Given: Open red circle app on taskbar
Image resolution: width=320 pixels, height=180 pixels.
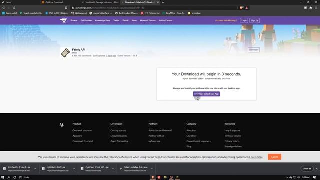Looking at the screenshot, I should pos(171,177).
